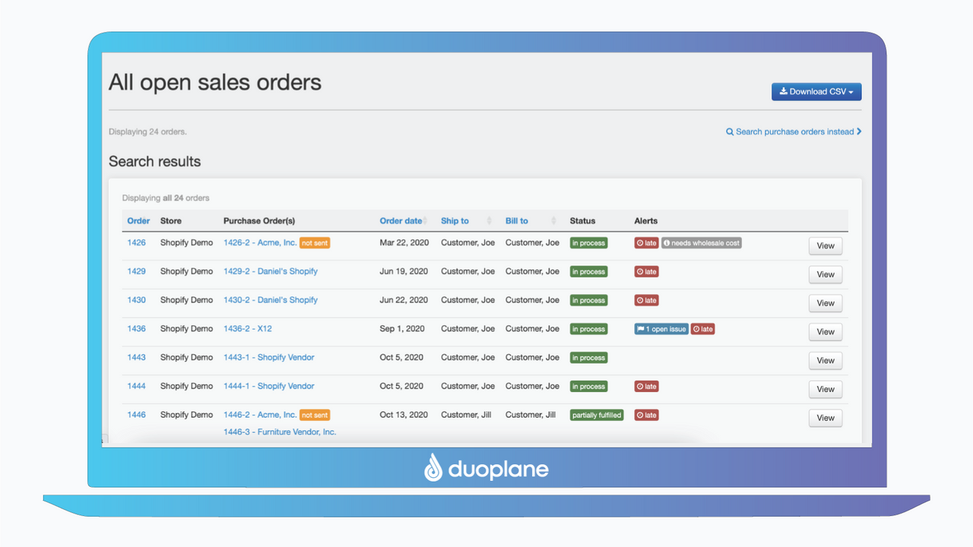Click the partially fulfilled status badge
The height and width of the screenshot is (547, 973).
(597, 415)
